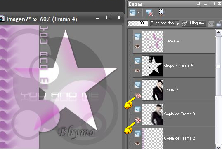Hide the Trama 4 layer via eye icon
222x149 pixels.
pos(137,46)
